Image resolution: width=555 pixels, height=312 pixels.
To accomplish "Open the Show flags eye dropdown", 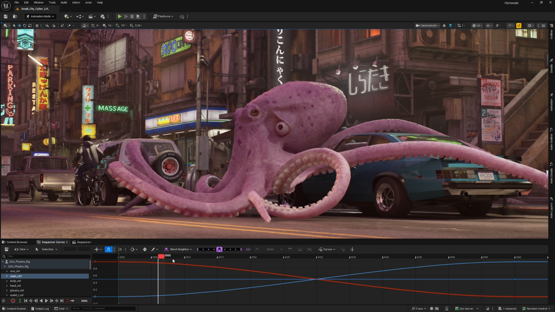I will coord(489,25).
